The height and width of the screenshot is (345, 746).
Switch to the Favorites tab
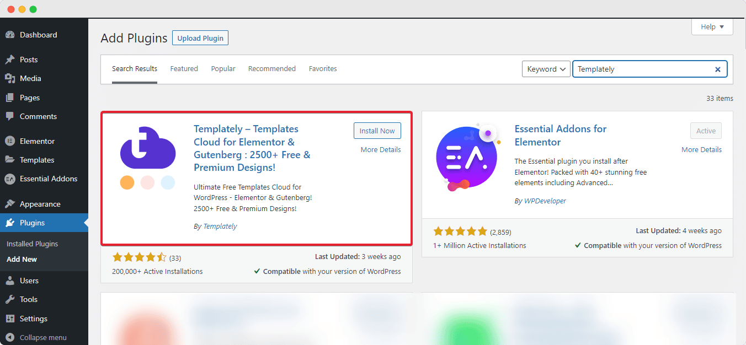pos(323,69)
